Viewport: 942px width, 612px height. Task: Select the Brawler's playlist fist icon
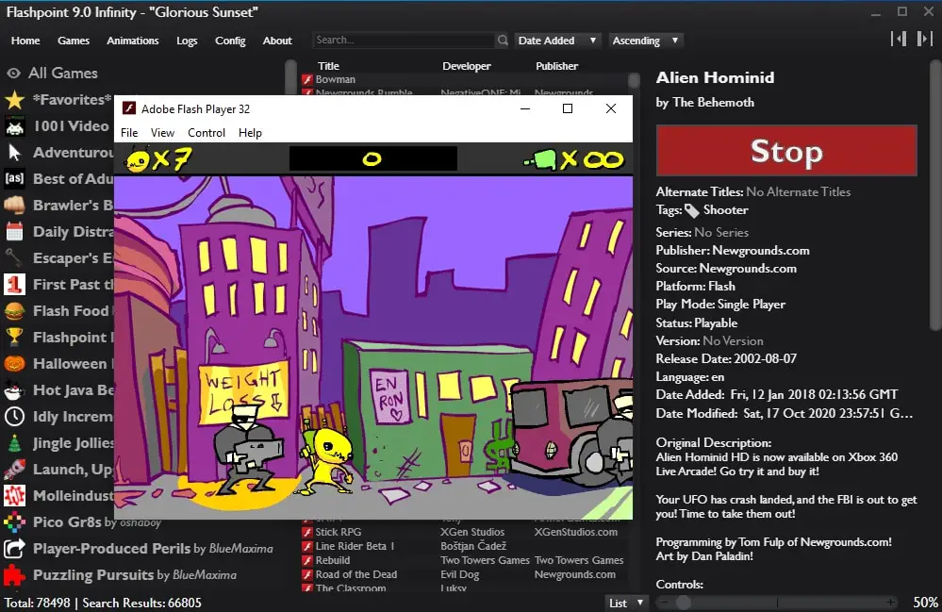[14, 205]
